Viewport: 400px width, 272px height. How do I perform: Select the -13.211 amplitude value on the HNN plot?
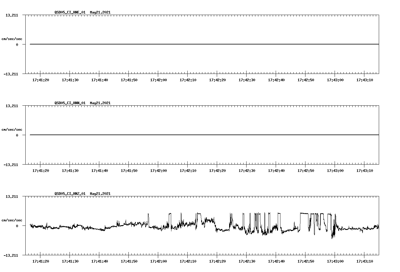click(x=11, y=165)
